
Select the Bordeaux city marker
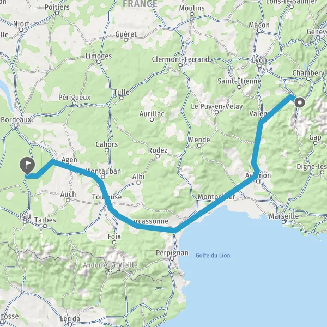click(16, 126)
